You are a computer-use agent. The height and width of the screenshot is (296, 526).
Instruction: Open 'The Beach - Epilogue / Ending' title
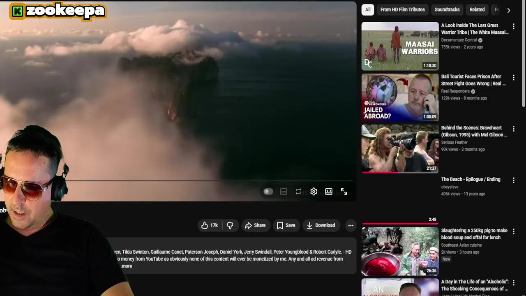coord(471,179)
